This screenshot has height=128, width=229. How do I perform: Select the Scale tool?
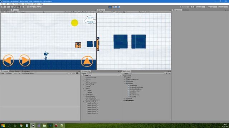tap(14, 7)
